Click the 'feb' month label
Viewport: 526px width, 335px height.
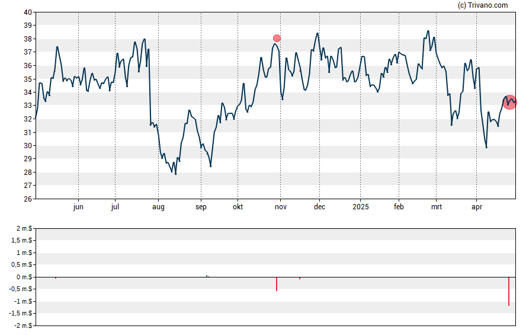point(399,206)
